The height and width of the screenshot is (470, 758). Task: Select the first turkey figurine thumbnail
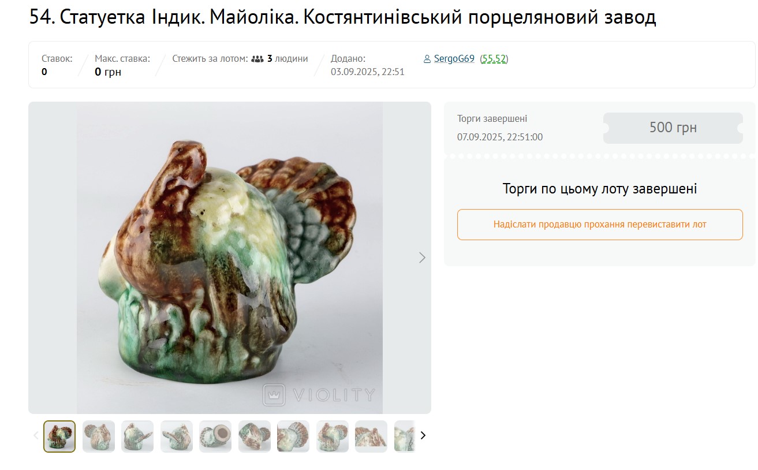59,437
